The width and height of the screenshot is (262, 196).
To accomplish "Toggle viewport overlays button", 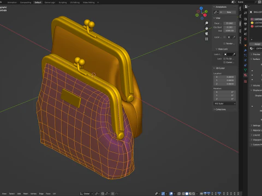I will coord(171,194).
